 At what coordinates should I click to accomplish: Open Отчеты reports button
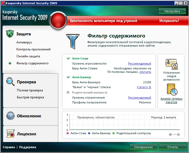pyautogui.click(x=173, y=147)
